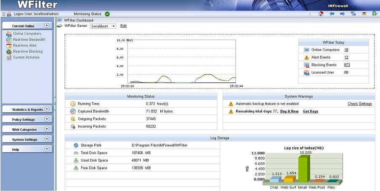The height and width of the screenshot is (191, 380).
Task: Expand the Statistics & Reports section arrow
Action: [47, 109]
